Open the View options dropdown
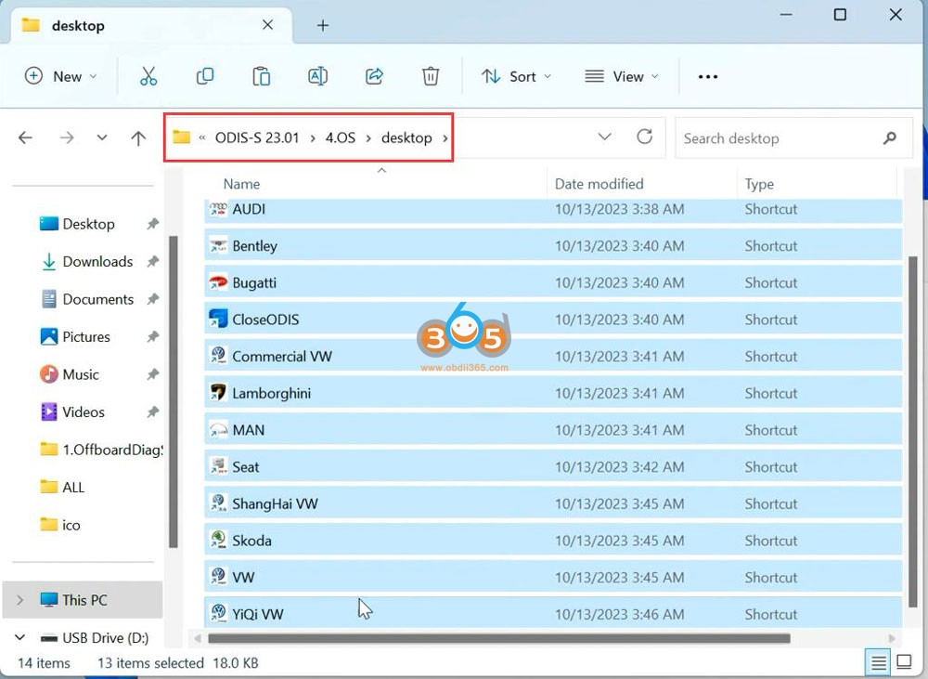Viewport: 928px width, 679px height. 622,76
